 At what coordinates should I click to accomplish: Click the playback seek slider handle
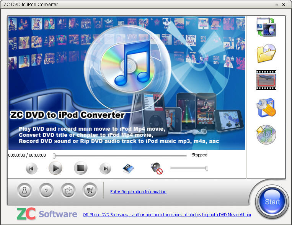pos(54,156)
